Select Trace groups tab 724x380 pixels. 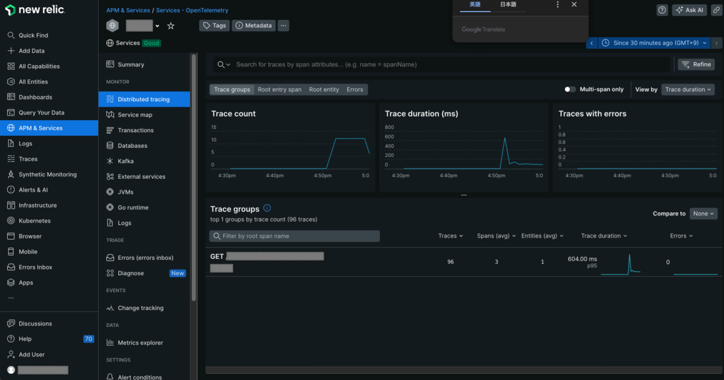[x=232, y=89]
